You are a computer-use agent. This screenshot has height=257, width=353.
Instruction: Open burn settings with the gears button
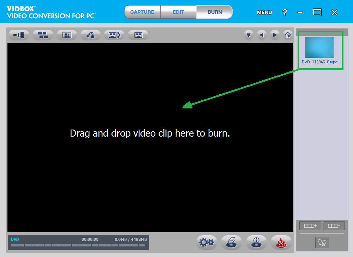point(207,242)
